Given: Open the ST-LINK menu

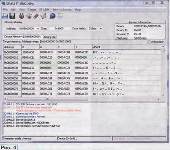Looking at the screenshot, I should (x=44, y=9).
